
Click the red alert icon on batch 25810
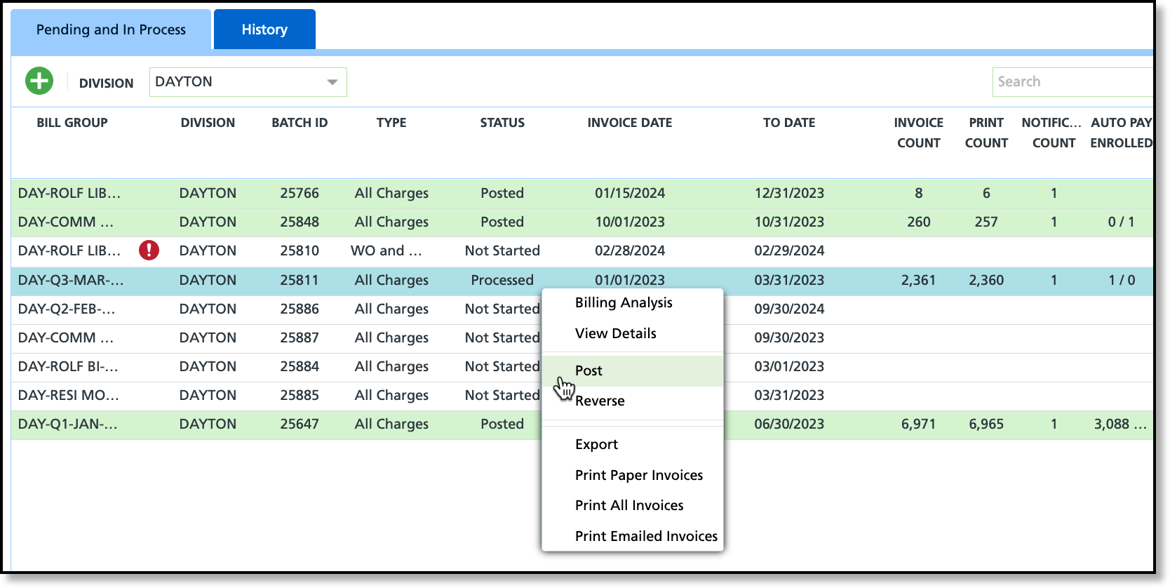coord(149,250)
